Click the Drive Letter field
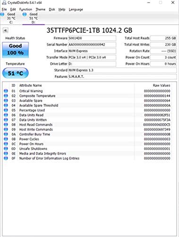 pos(92,64)
